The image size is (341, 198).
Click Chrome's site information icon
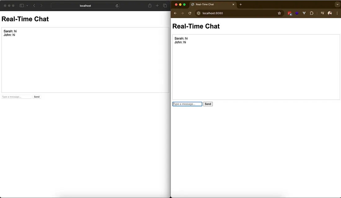point(199,13)
